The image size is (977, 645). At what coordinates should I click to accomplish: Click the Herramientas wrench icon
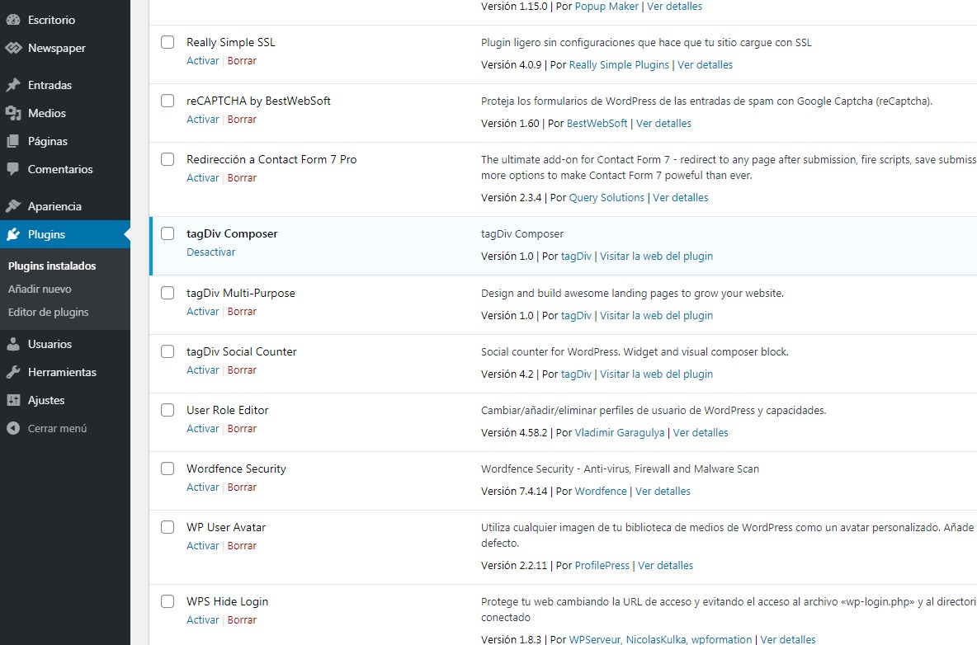point(13,372)
